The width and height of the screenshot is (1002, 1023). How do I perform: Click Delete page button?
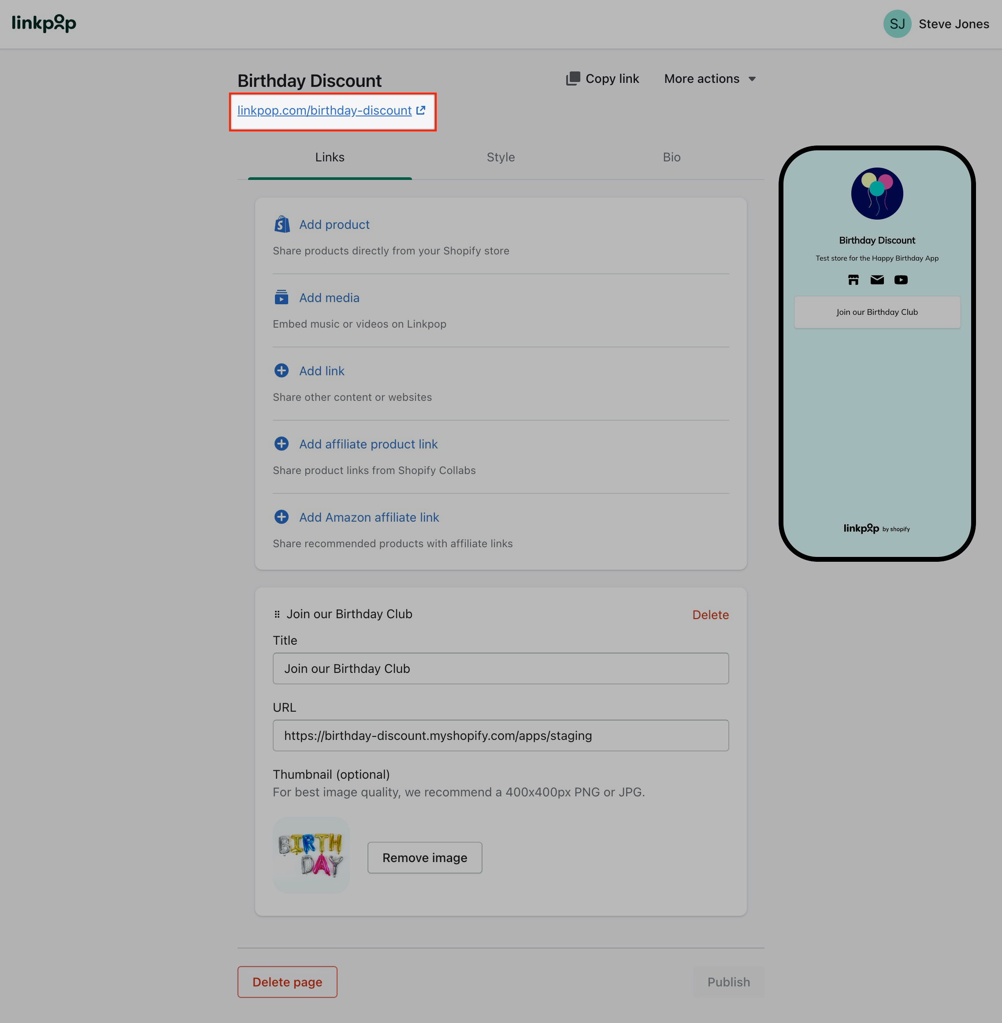(x=287, y=982)
